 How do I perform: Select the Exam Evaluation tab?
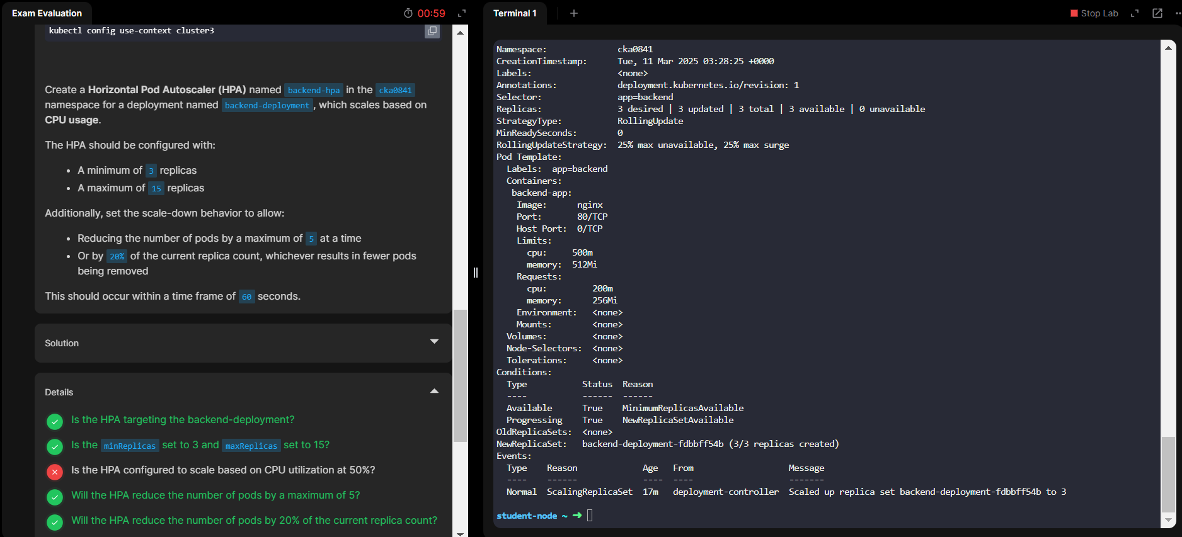(47, 13)
